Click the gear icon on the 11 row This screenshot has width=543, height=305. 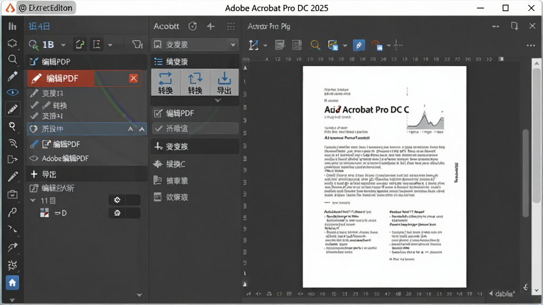pyautogui.click(x=117, y=200)
